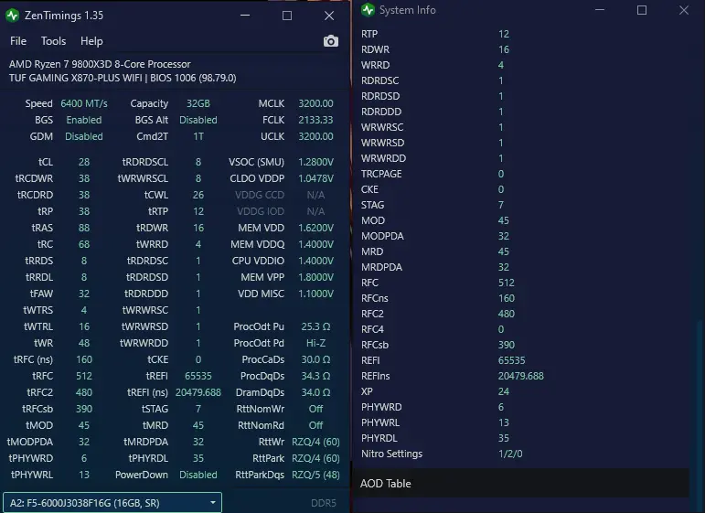Click the CLDO VDDP 1.0478V value
The width and height of the screenshot is (705, 513).
[315, 178]
